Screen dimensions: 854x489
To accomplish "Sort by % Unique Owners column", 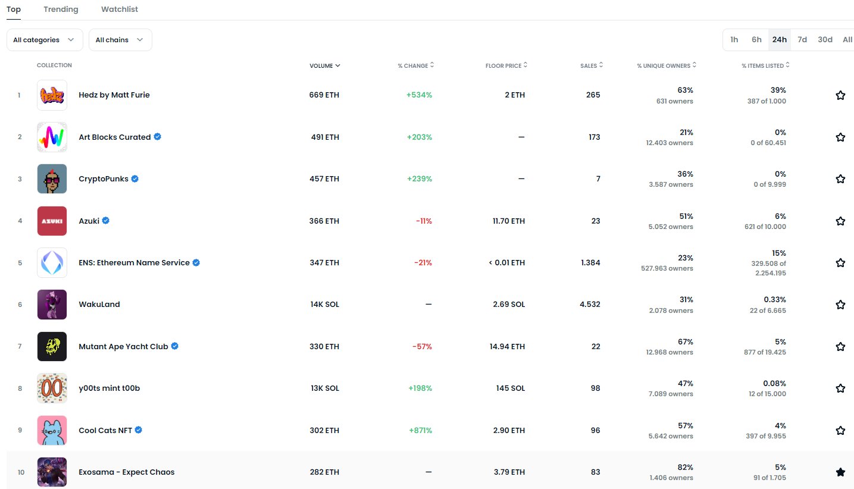I will 667,65.
